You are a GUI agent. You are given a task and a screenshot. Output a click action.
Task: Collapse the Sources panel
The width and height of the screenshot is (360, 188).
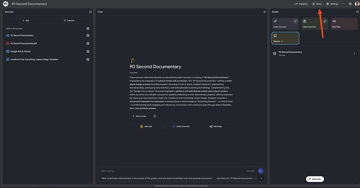pos(90,12)
